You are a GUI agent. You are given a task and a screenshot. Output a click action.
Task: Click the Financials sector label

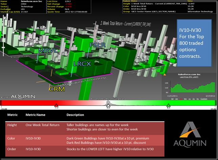pyautogui.click(x=20, y=56)
